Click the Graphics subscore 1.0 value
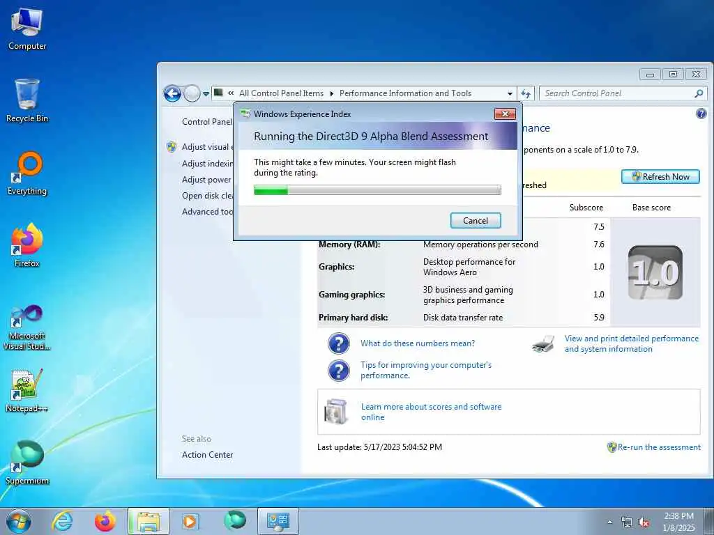This screenshot has height=535, width=714. (x=599, y=267)
